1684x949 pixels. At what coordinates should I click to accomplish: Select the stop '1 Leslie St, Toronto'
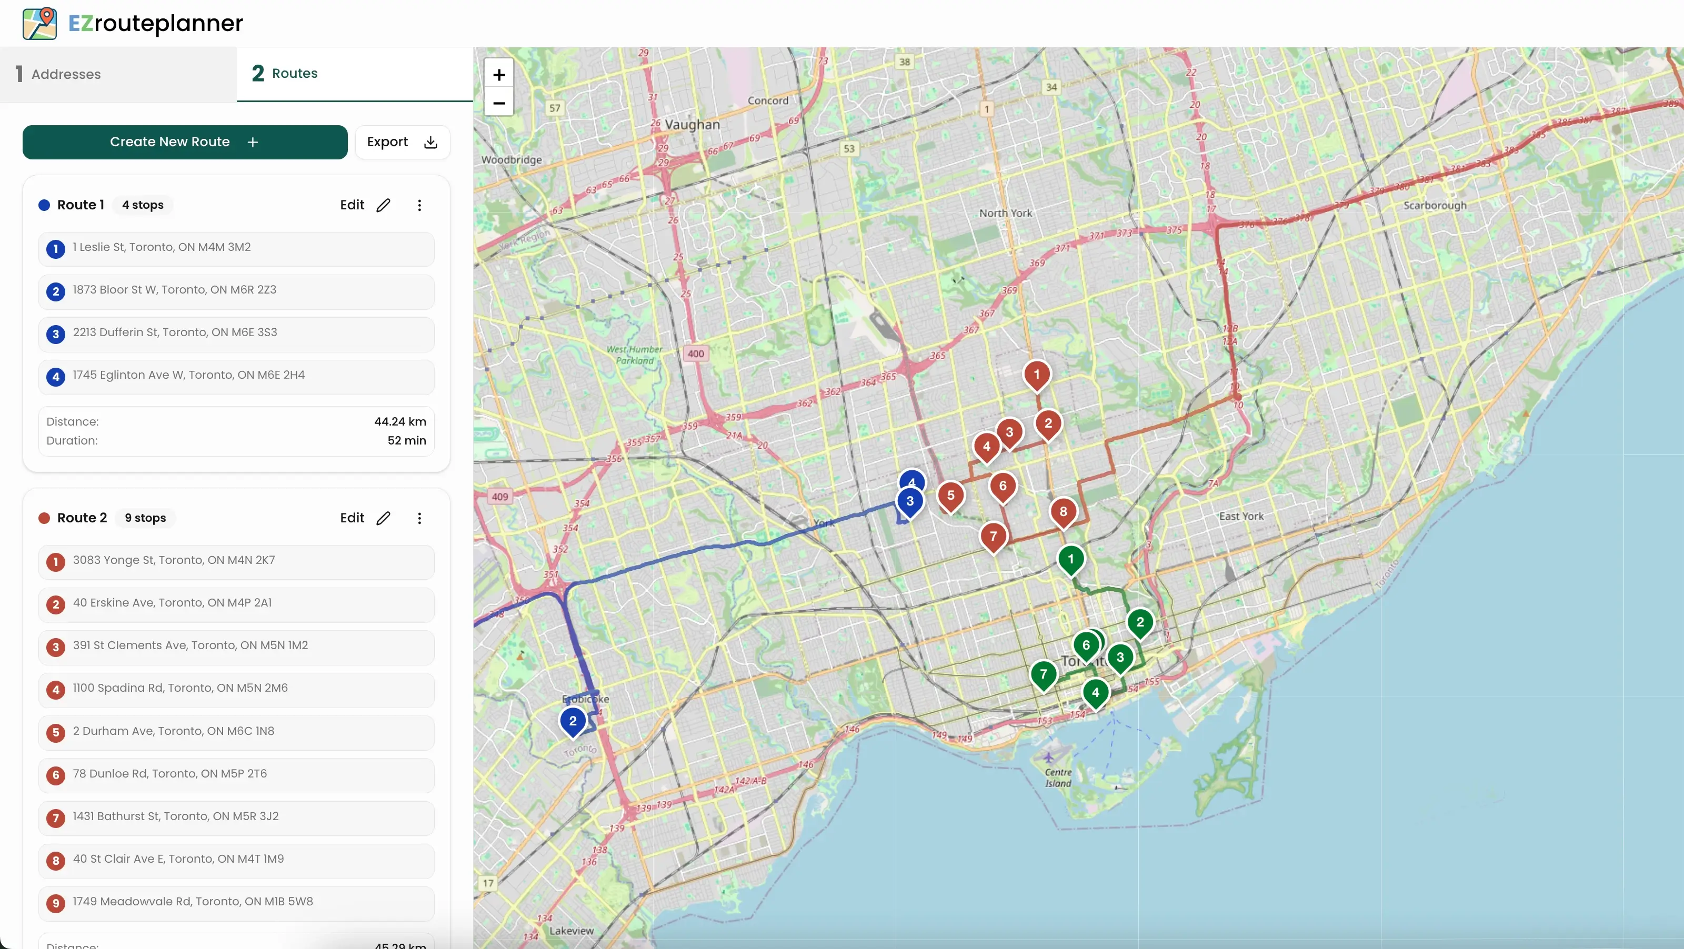[x=235, y=248]
